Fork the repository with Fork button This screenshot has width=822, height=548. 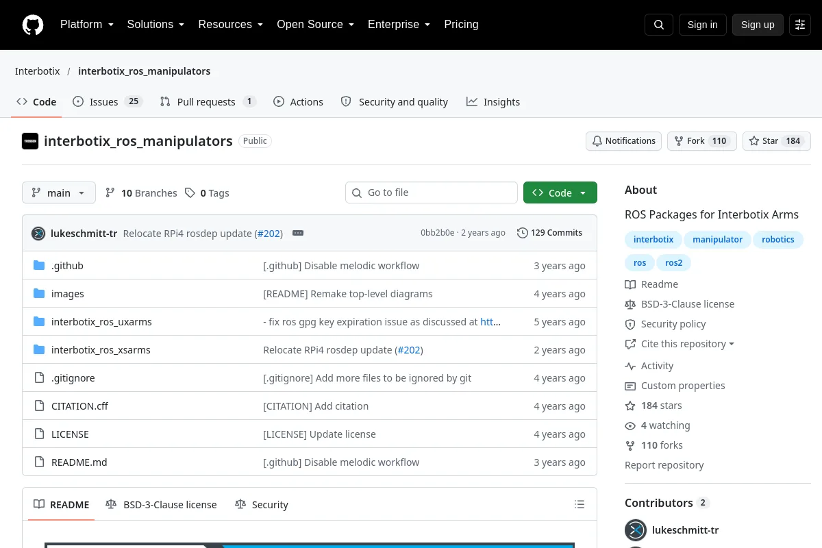tap(702, 141)
